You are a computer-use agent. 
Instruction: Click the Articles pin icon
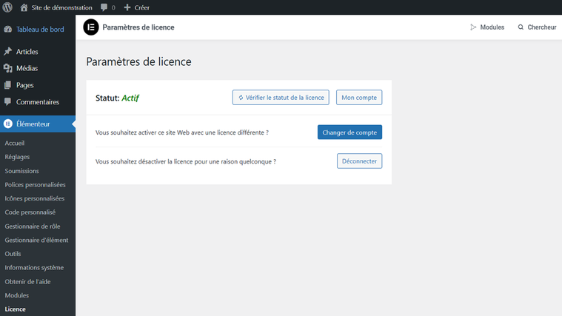[8, 52]
